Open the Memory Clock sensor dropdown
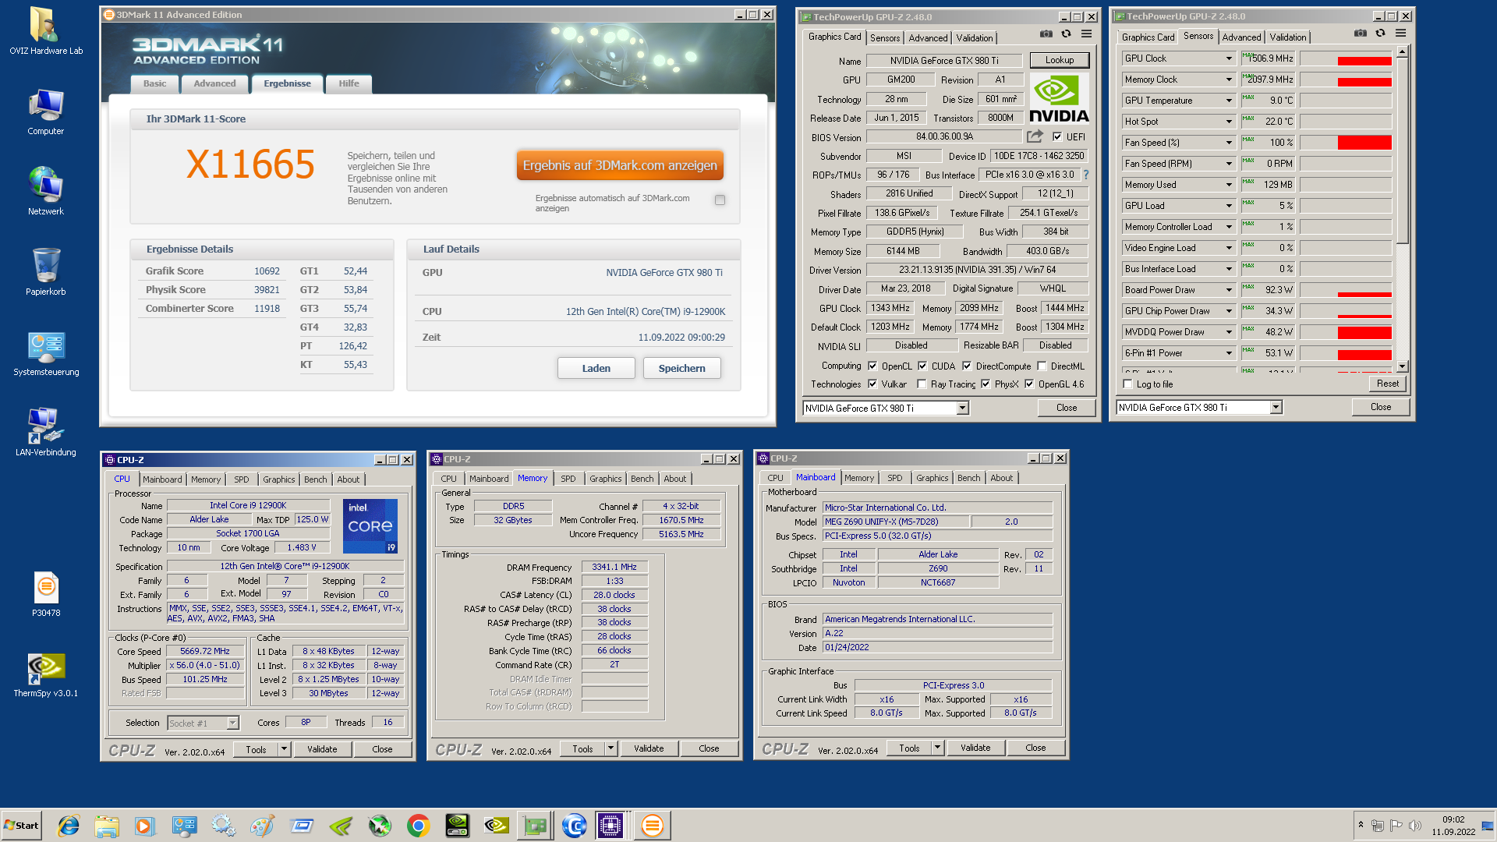The image size is (1497, 842). click(1229, 80)
